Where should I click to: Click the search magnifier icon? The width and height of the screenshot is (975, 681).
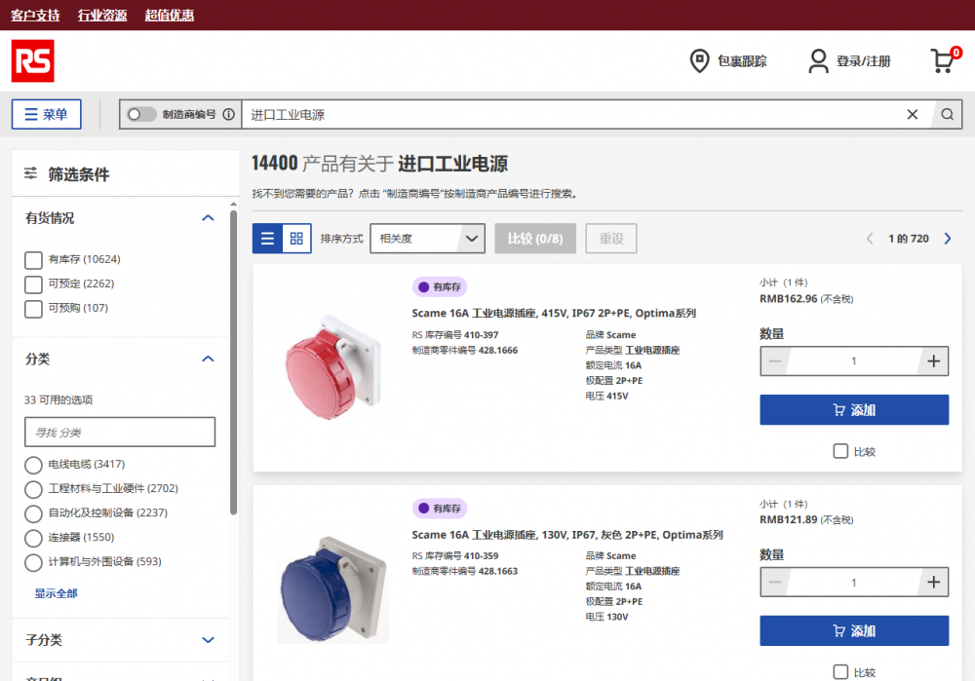[947, 114]
